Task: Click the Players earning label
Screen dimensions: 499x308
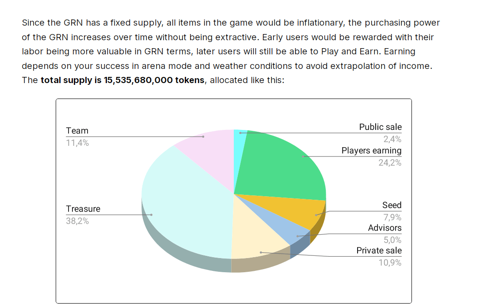Action: click(371, 151)
